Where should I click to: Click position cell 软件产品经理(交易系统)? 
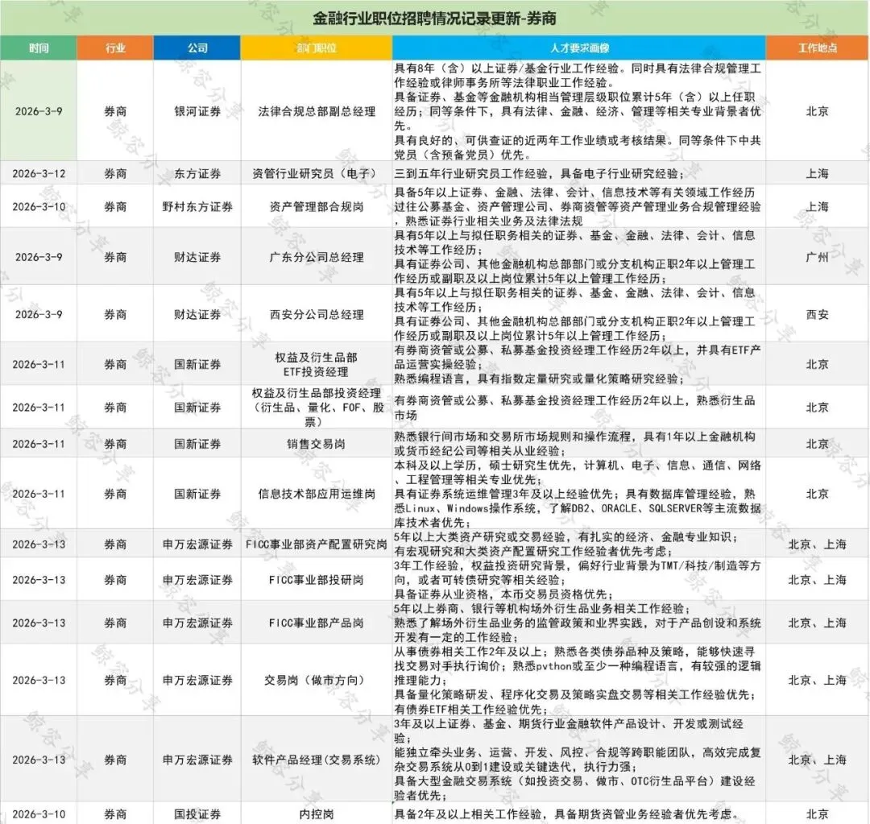click(x=317, y=760)
